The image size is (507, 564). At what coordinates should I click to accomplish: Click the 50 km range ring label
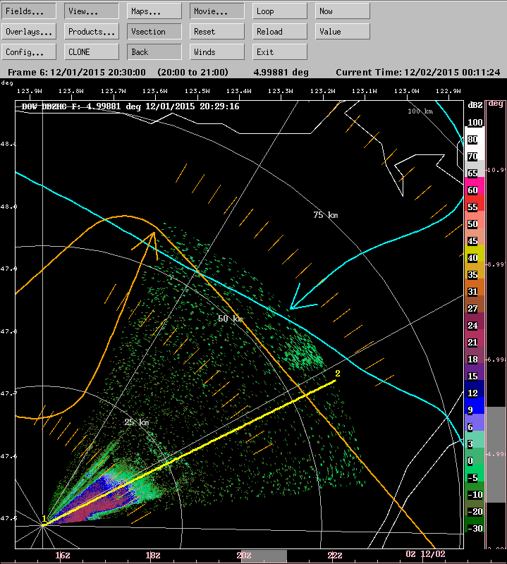point(231,319)
